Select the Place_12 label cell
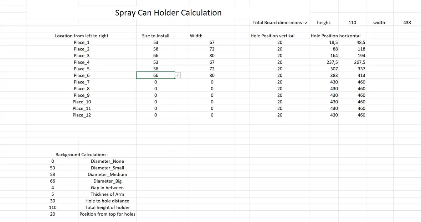 (82, 115)
